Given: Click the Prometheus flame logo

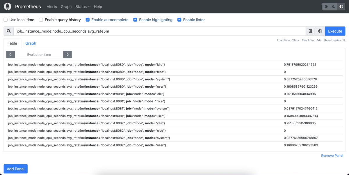Looking at the screenshot, I should [x=8, y=6].
